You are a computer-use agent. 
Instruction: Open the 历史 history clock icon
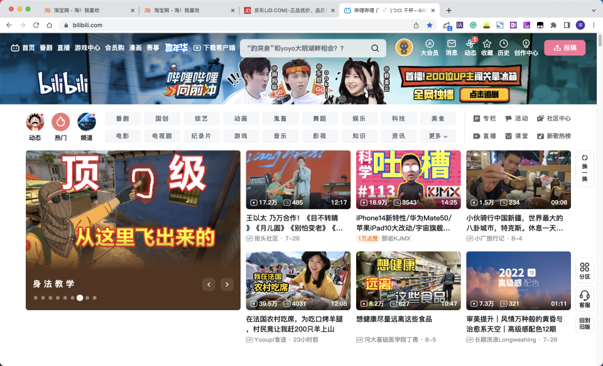pyautogui.click(x=503, y=48)
